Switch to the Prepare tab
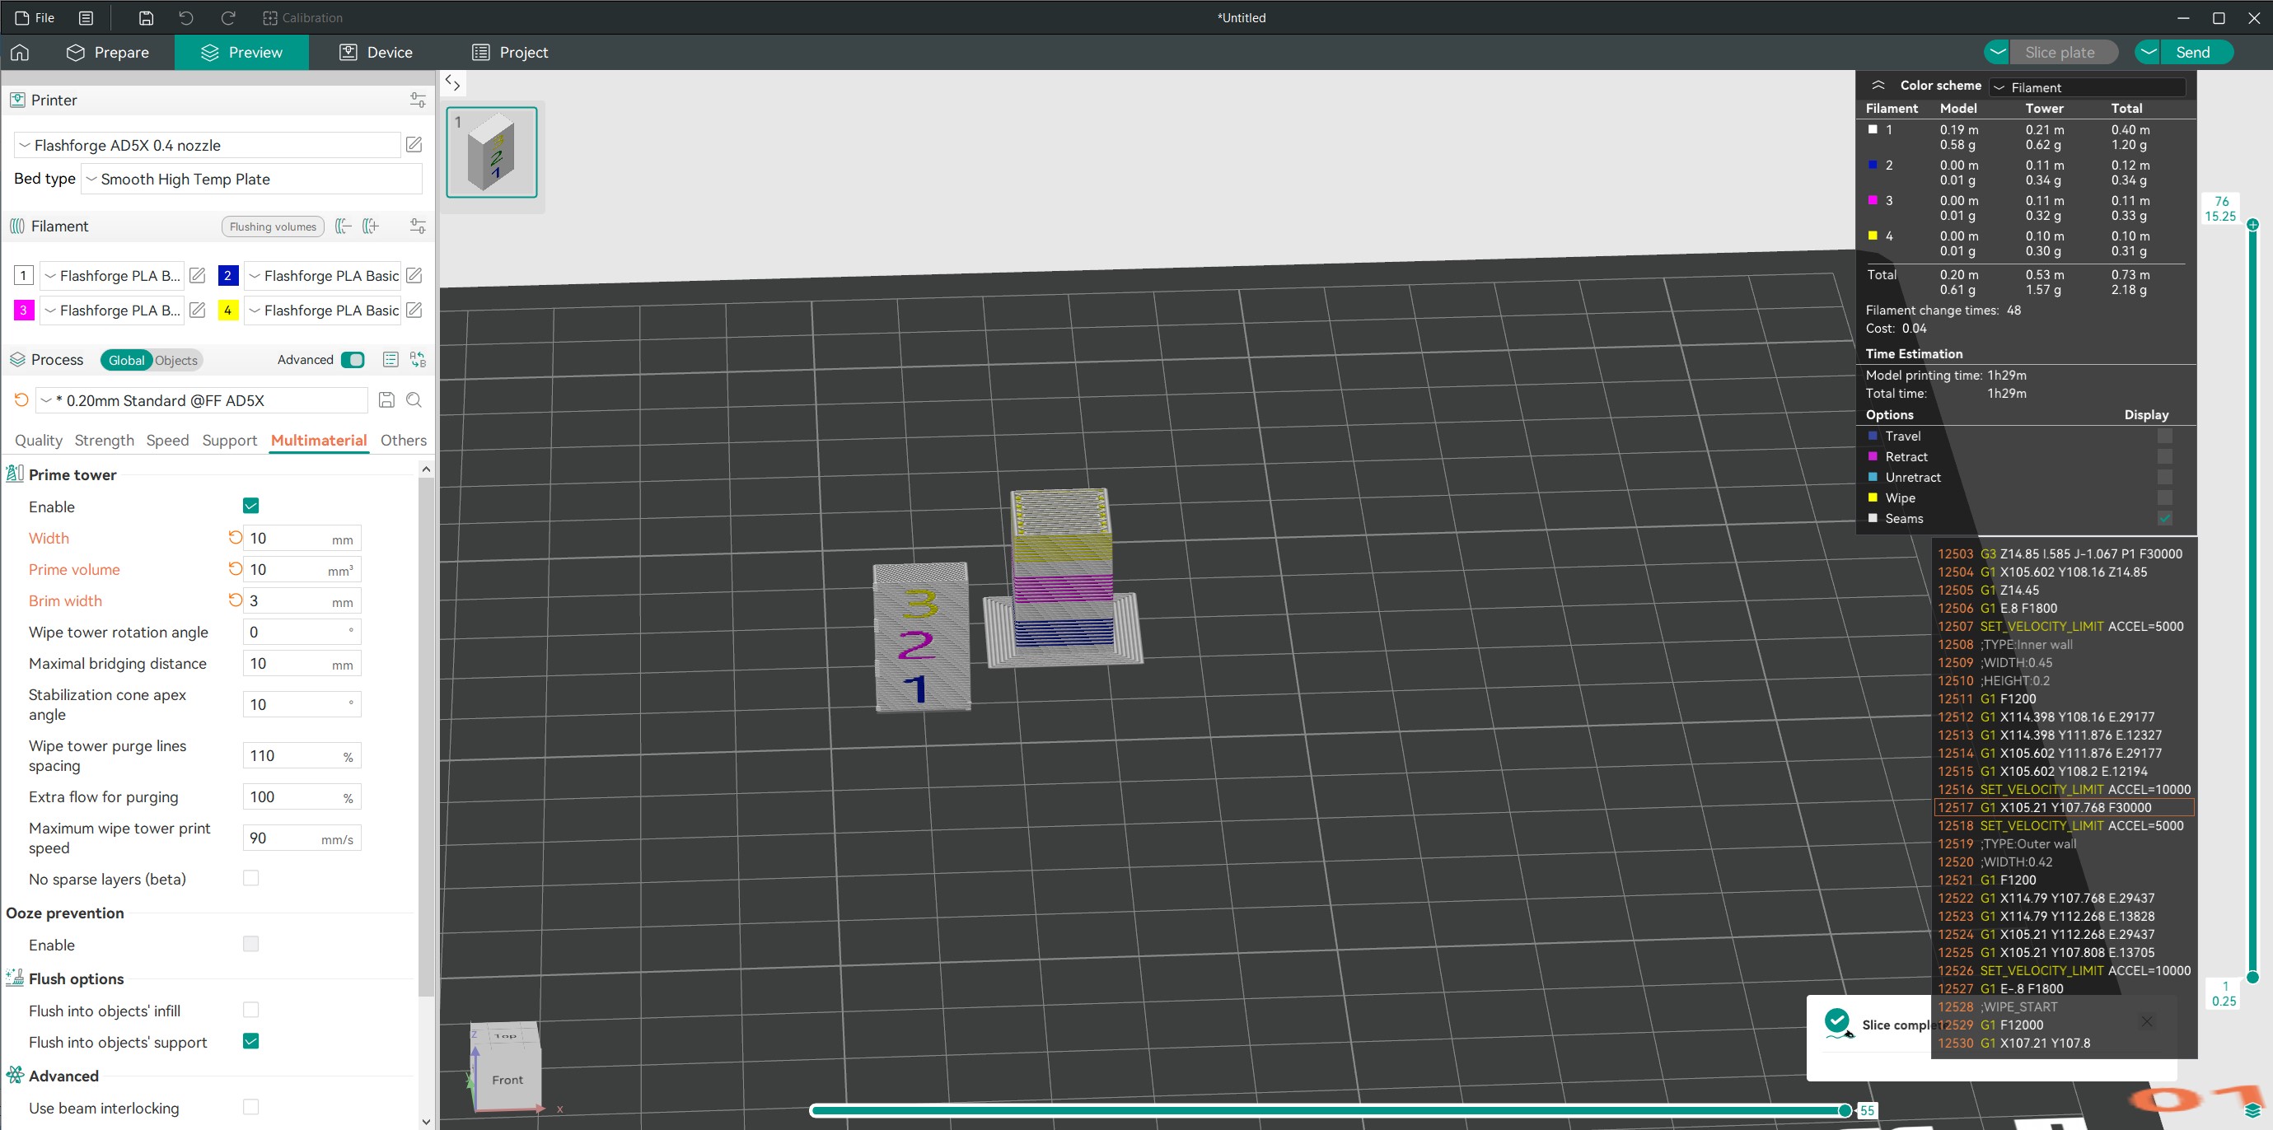This screenshot has width=2273, height=1130. tap(109, 52)
